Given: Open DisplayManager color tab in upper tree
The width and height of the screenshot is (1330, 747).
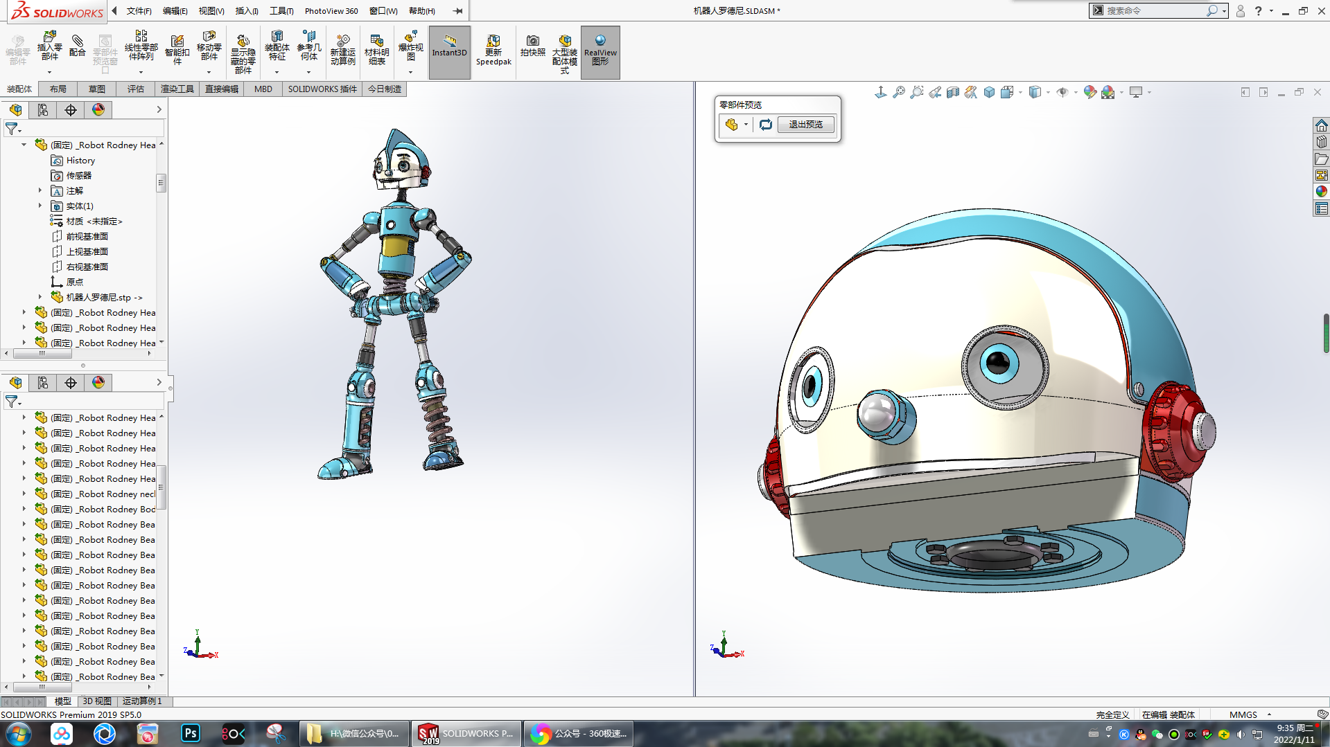Looking at the screenshot, I should coord(98,109).
